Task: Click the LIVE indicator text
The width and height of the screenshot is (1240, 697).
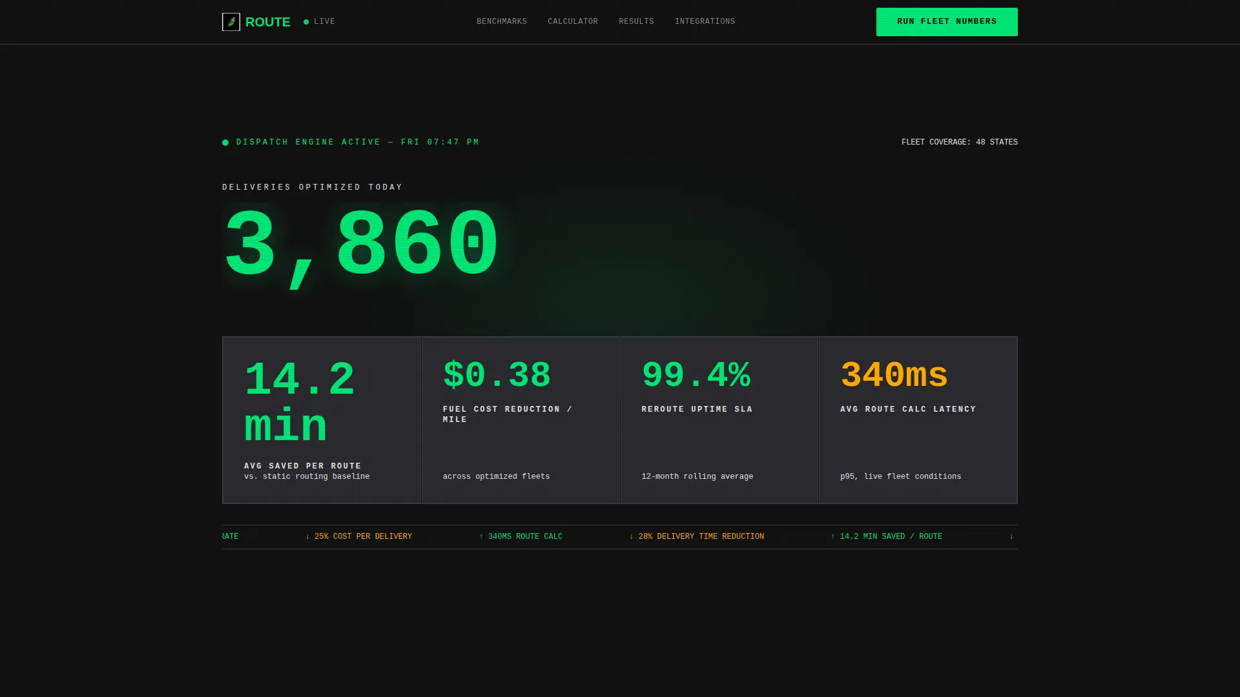Action: click(x=324, y=22)
